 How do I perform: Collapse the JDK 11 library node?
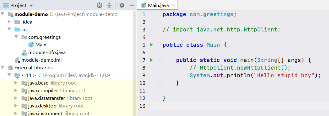point(9,75)
